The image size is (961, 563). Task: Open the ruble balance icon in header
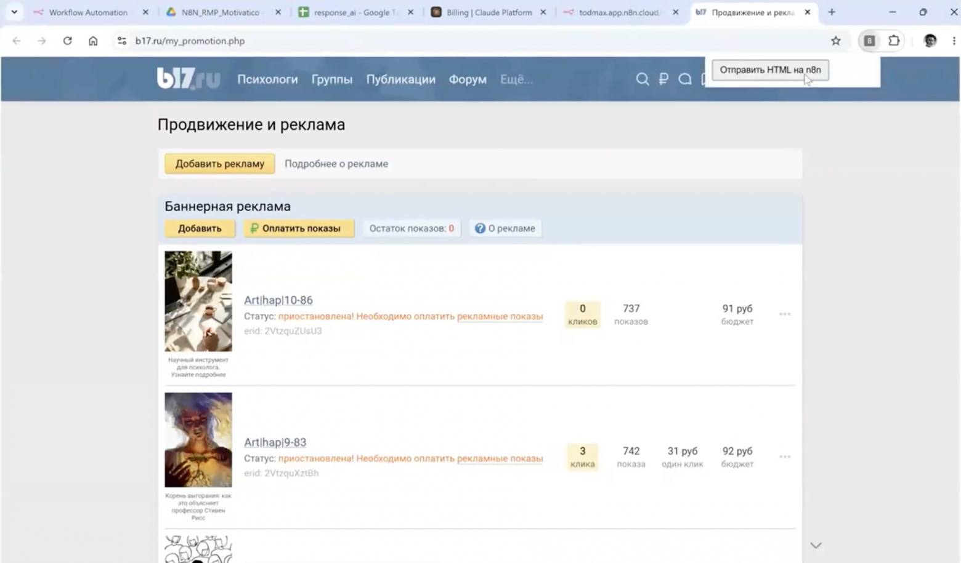[x=663, y=79]
